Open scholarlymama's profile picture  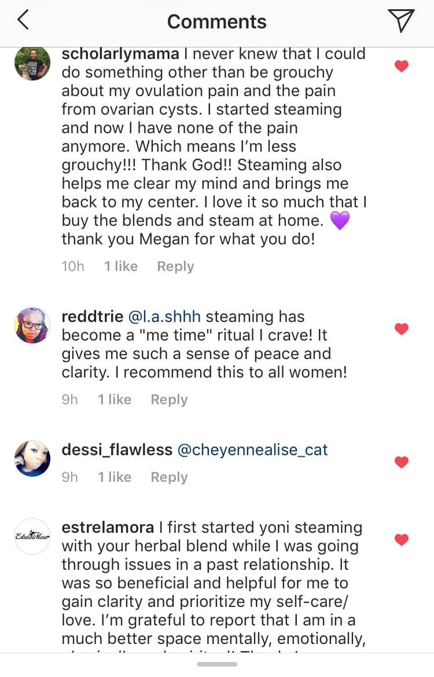pyautogui.click(x=32, y=63)
